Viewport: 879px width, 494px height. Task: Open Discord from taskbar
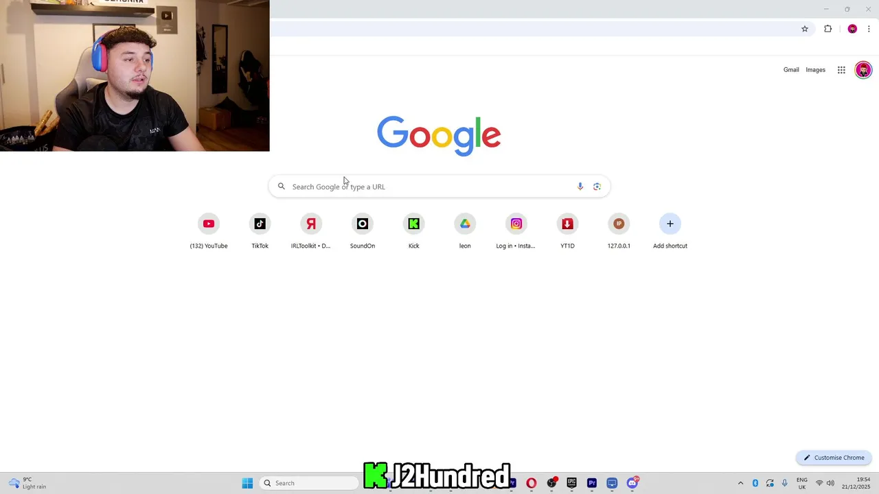point(632,483)
